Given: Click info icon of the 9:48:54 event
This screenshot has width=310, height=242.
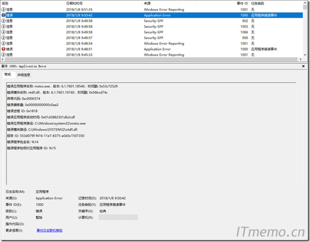Looking at the screenshot, I should 4,43.
